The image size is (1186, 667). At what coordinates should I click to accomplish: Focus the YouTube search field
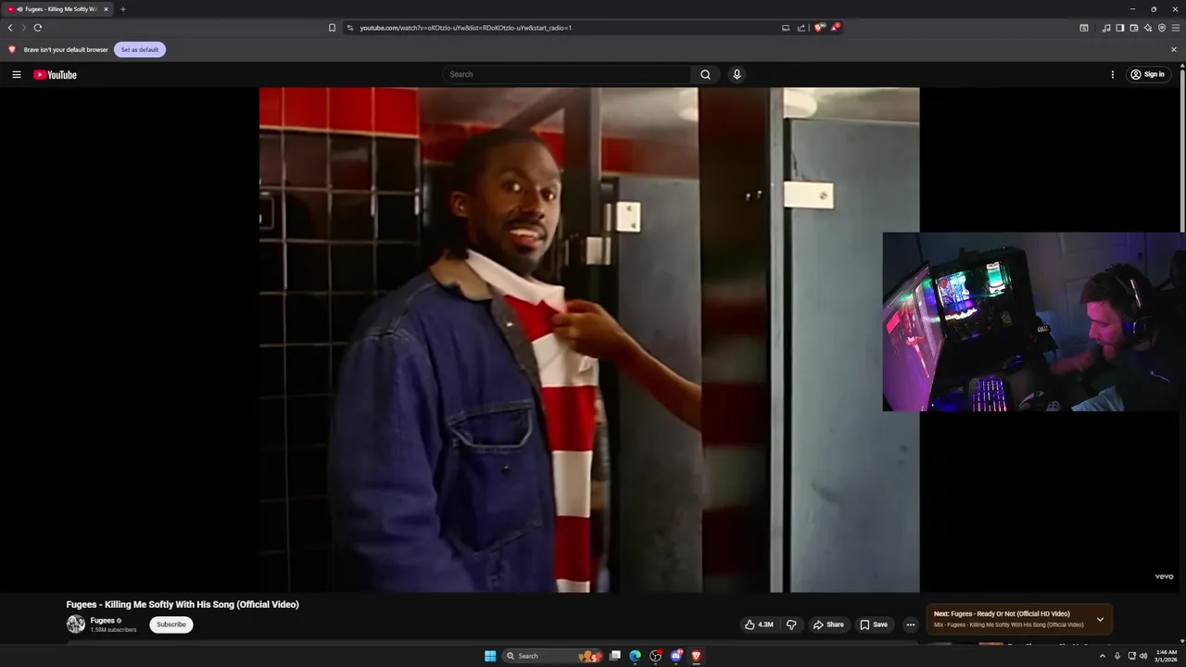(566, 74)
